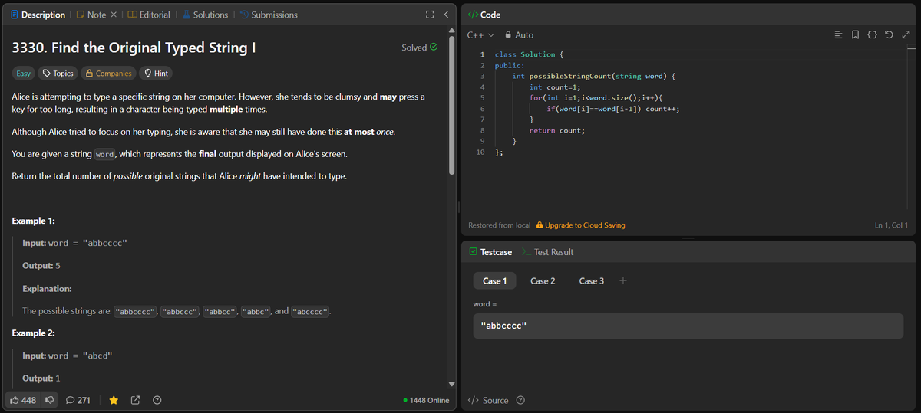The width and height of the screenshot is (921, 413).
Task: Click the lock icon beside Auto
Action: 508,35
